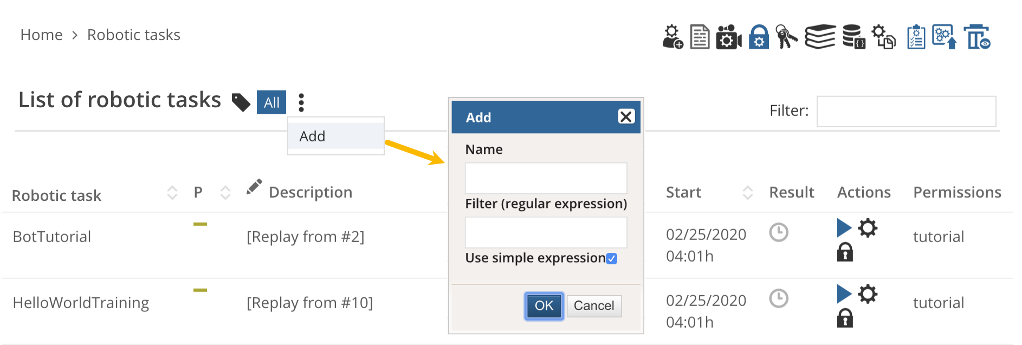Go to Home via the breadcrumb link

42,35
